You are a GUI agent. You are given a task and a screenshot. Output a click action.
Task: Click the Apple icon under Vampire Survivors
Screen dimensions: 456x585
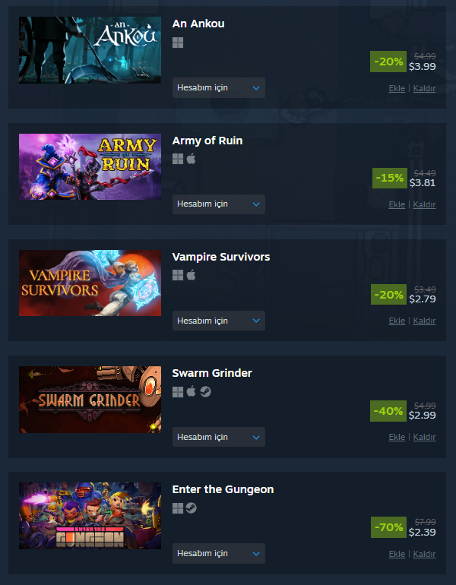tap(191, 275)
